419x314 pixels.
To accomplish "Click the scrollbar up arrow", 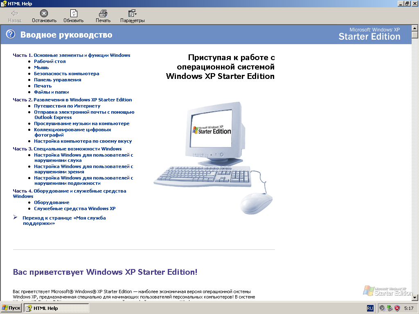I will (415, 28).
